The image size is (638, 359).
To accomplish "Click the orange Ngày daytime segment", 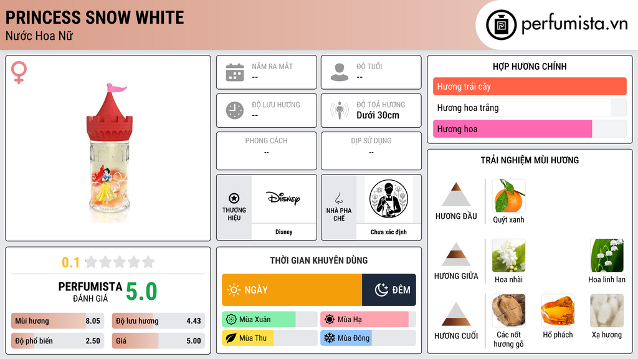I will pos(292,290).
